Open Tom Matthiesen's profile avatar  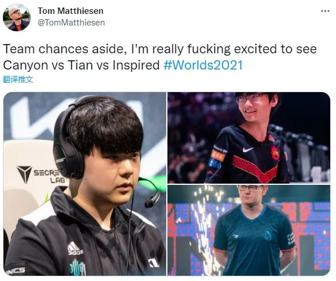coord(16,17)
